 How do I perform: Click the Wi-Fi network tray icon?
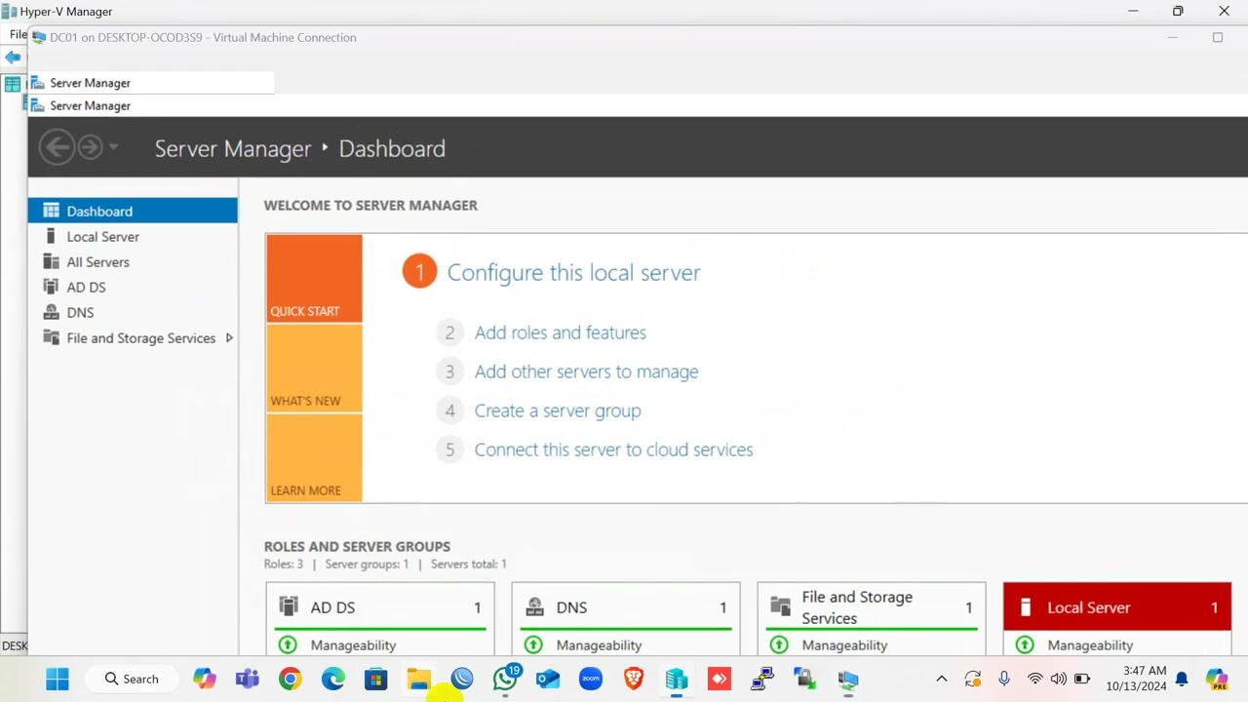coord(1035,679)
